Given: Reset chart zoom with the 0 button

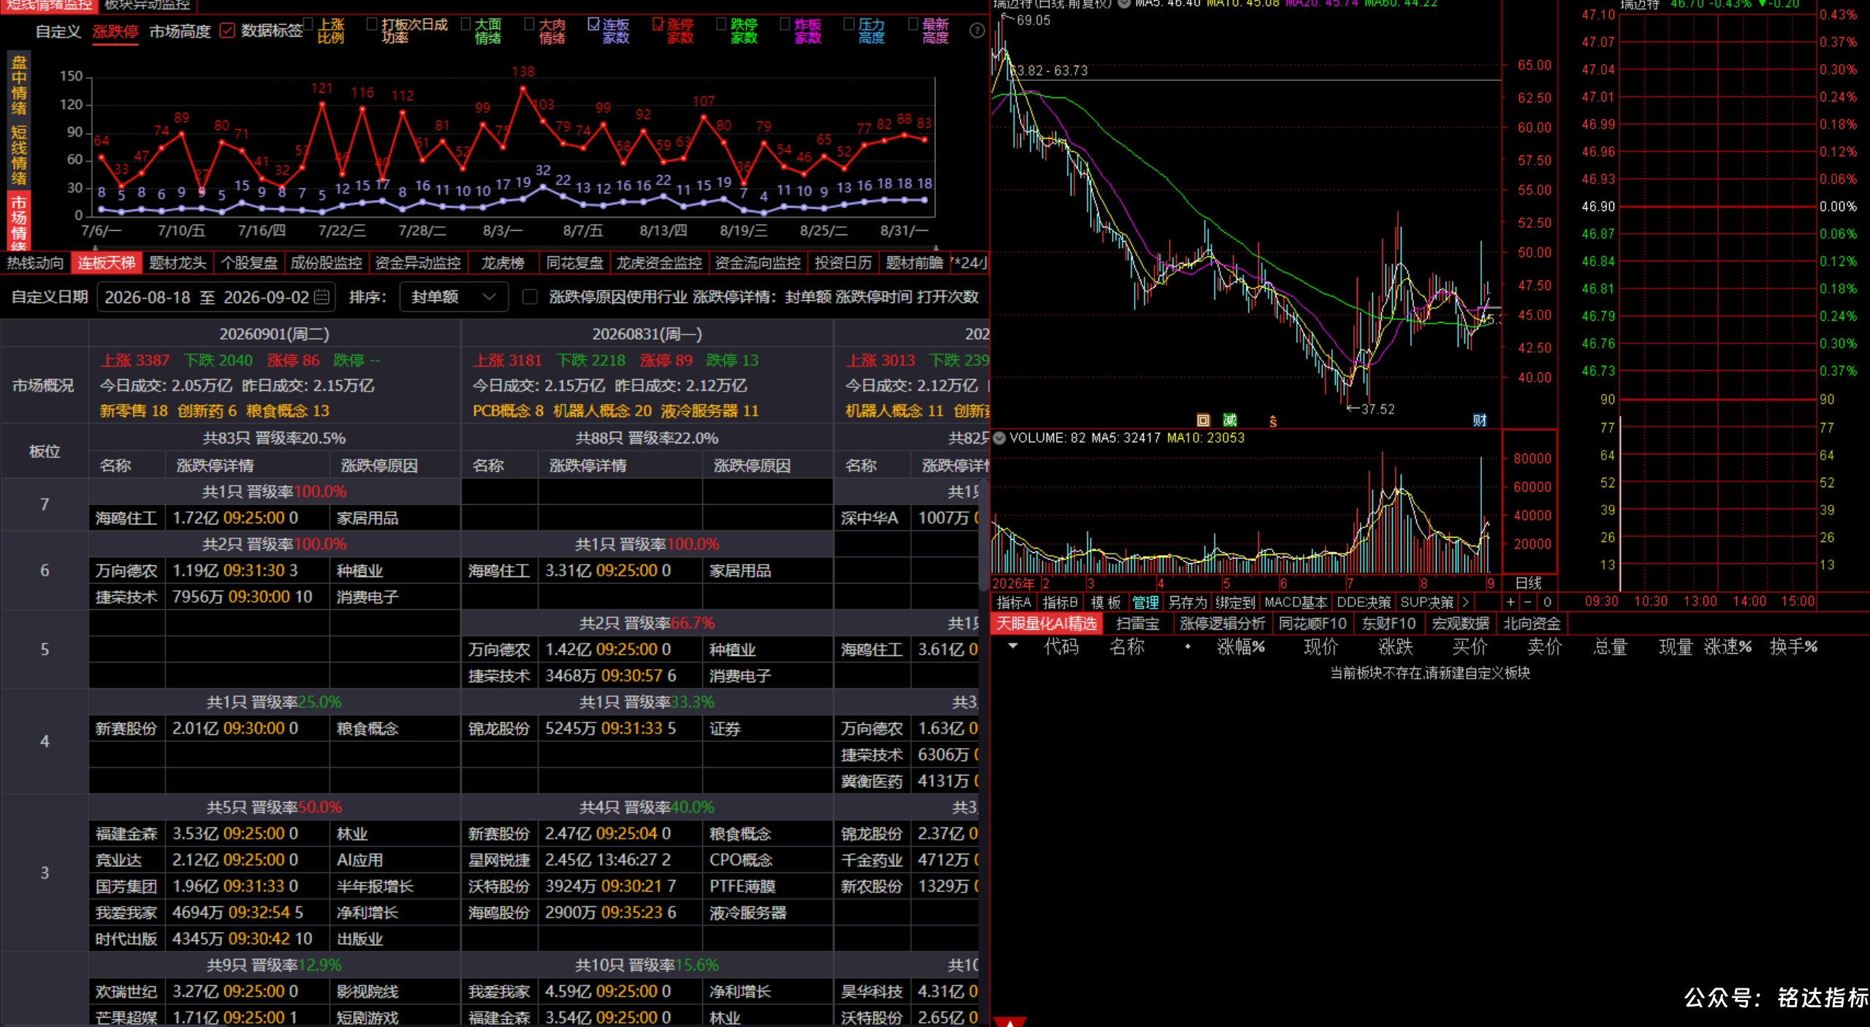Looking at the screenshot, I should pos(1547,602).
